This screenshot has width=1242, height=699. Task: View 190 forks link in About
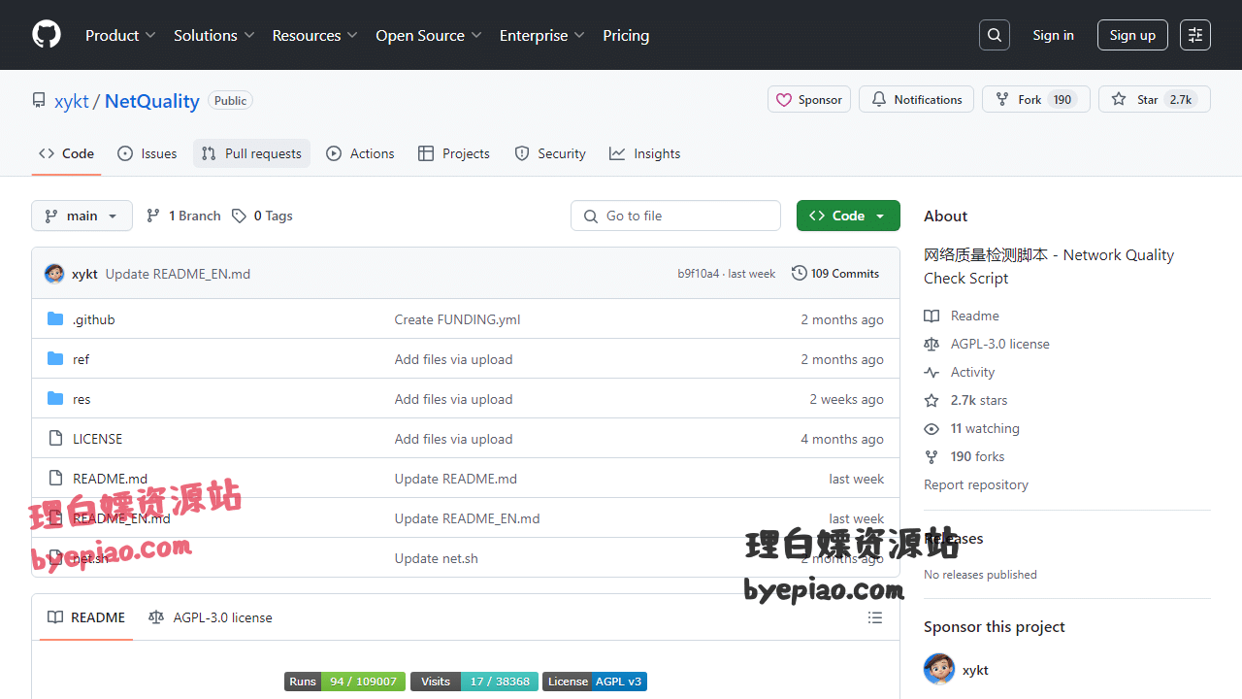(x=964, y=456)
